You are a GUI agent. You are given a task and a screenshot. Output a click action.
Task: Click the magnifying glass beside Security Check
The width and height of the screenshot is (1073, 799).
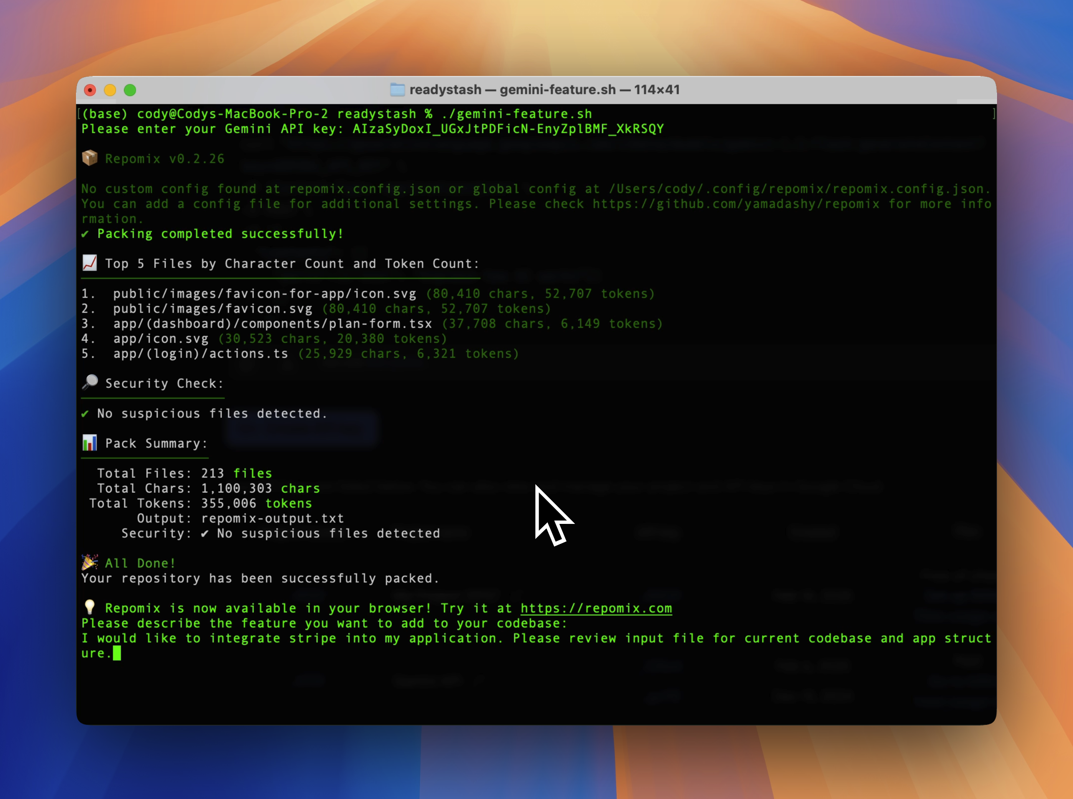coord(90,382)
